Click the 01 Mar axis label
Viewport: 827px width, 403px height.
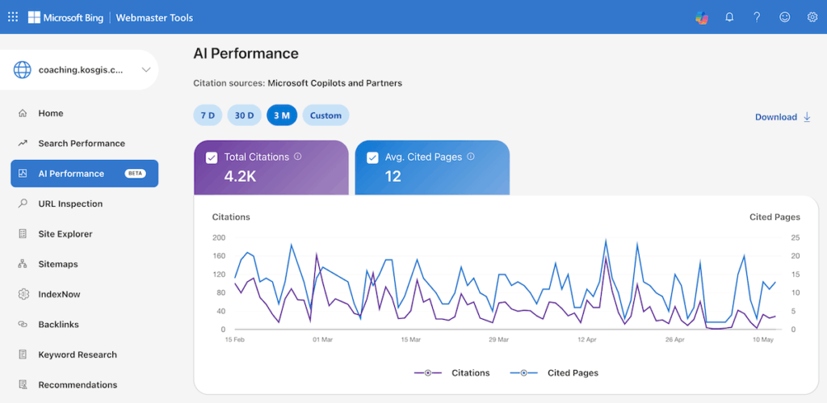(x=323, y=340)
